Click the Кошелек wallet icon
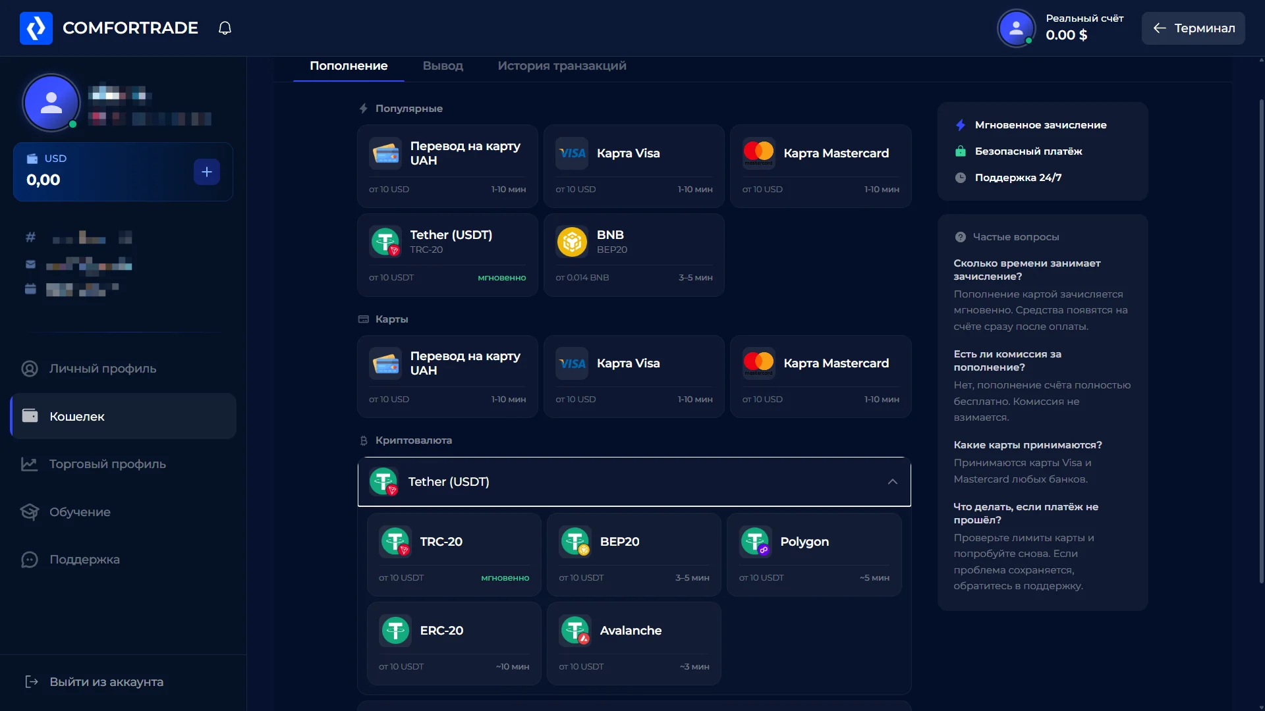This screenshot has height=711, width=1265. (x=30, y=415)
